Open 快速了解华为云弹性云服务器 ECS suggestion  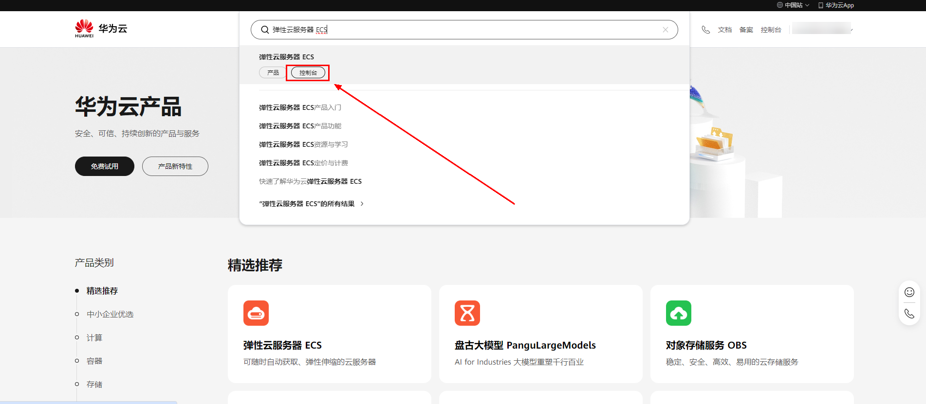pos(310,181)
